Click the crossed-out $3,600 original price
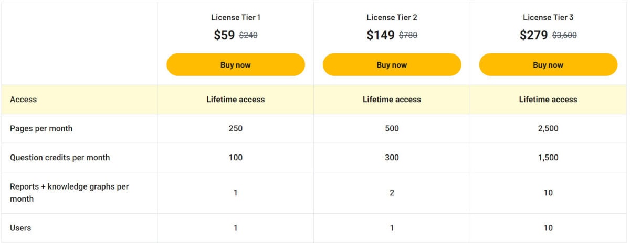 (565, 36)
